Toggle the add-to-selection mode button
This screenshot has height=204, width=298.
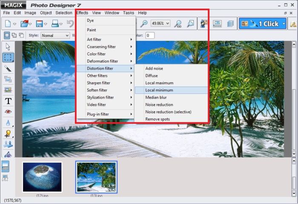coord(14,35)
